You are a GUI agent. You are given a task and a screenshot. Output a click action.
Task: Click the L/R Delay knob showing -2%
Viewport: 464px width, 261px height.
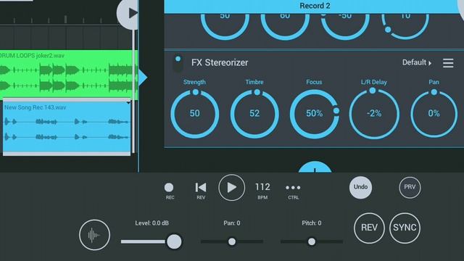click(x=374, y=114)
